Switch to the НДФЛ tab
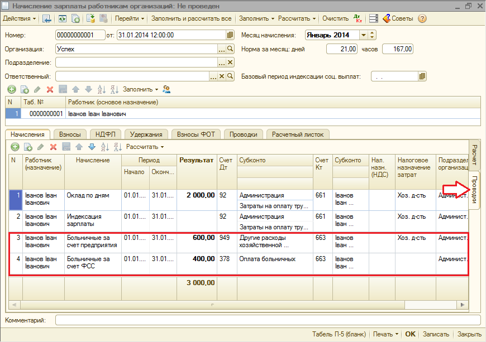Viewport: 486px width, 342px height. point(106,134)
